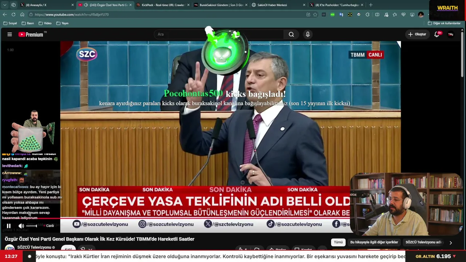This screenshot has width=466, height=262.
Task: Pause the live video
Action: (x=8, y=226)
